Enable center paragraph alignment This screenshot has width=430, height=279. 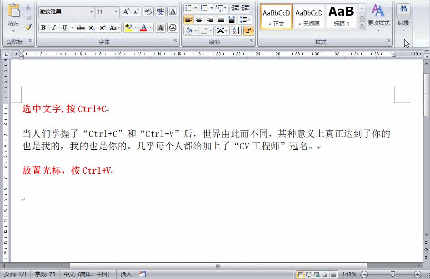[199, 19]
